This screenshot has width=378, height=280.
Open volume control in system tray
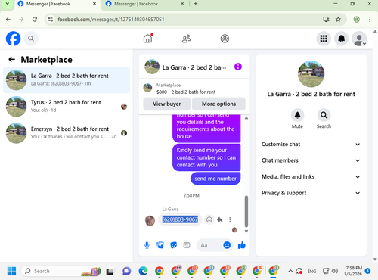pos(335,271)
